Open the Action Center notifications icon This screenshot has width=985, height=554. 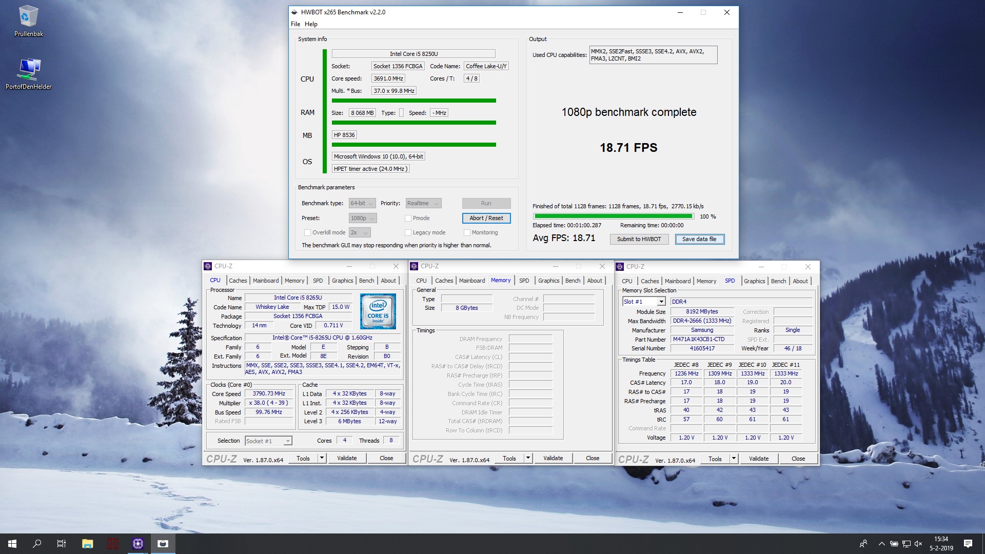tap(968, 544)
